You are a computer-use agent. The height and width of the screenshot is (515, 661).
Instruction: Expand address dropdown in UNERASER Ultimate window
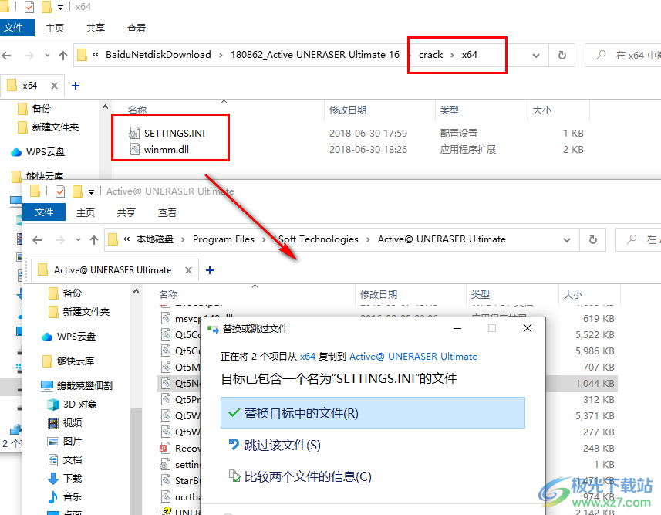tap(567, 240)
